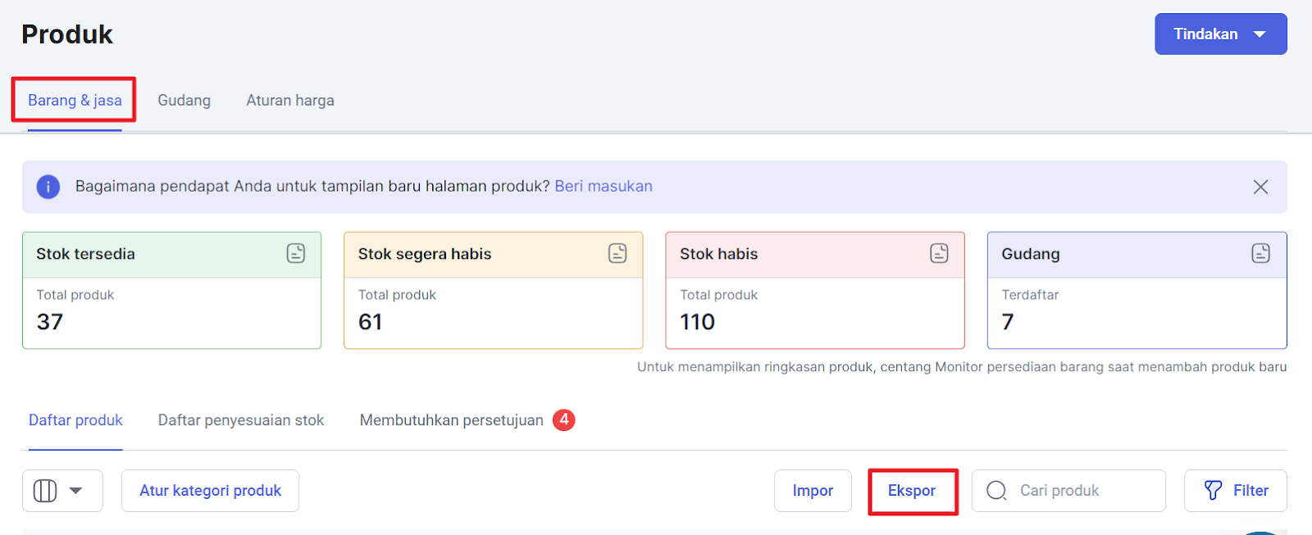The image size is (1312, 535).
Task: Select the Stok habis summary card
Action: pos(814,290)
